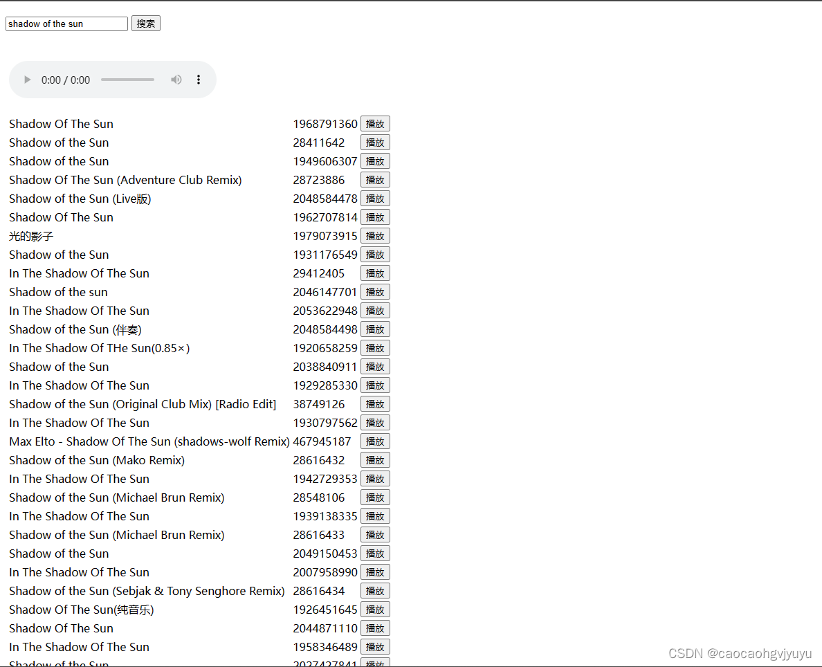Play song with ID 1931176549
The height and width of the screenshot is (667, 822).
(x=375, y=255)
